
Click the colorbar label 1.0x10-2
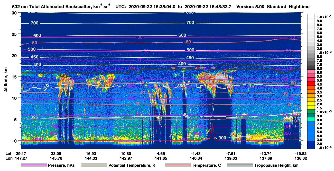pyautogui.click(x=324, y=52)
